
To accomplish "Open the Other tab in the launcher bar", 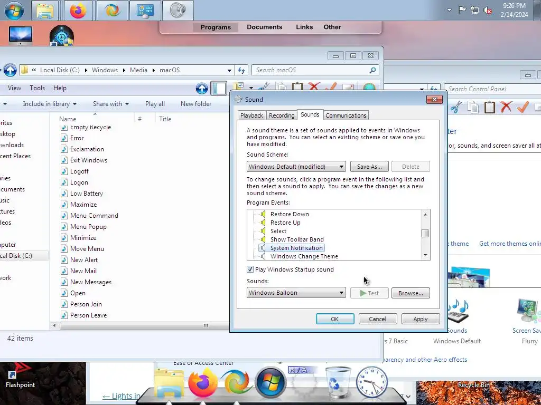I will tap(332, 27).
